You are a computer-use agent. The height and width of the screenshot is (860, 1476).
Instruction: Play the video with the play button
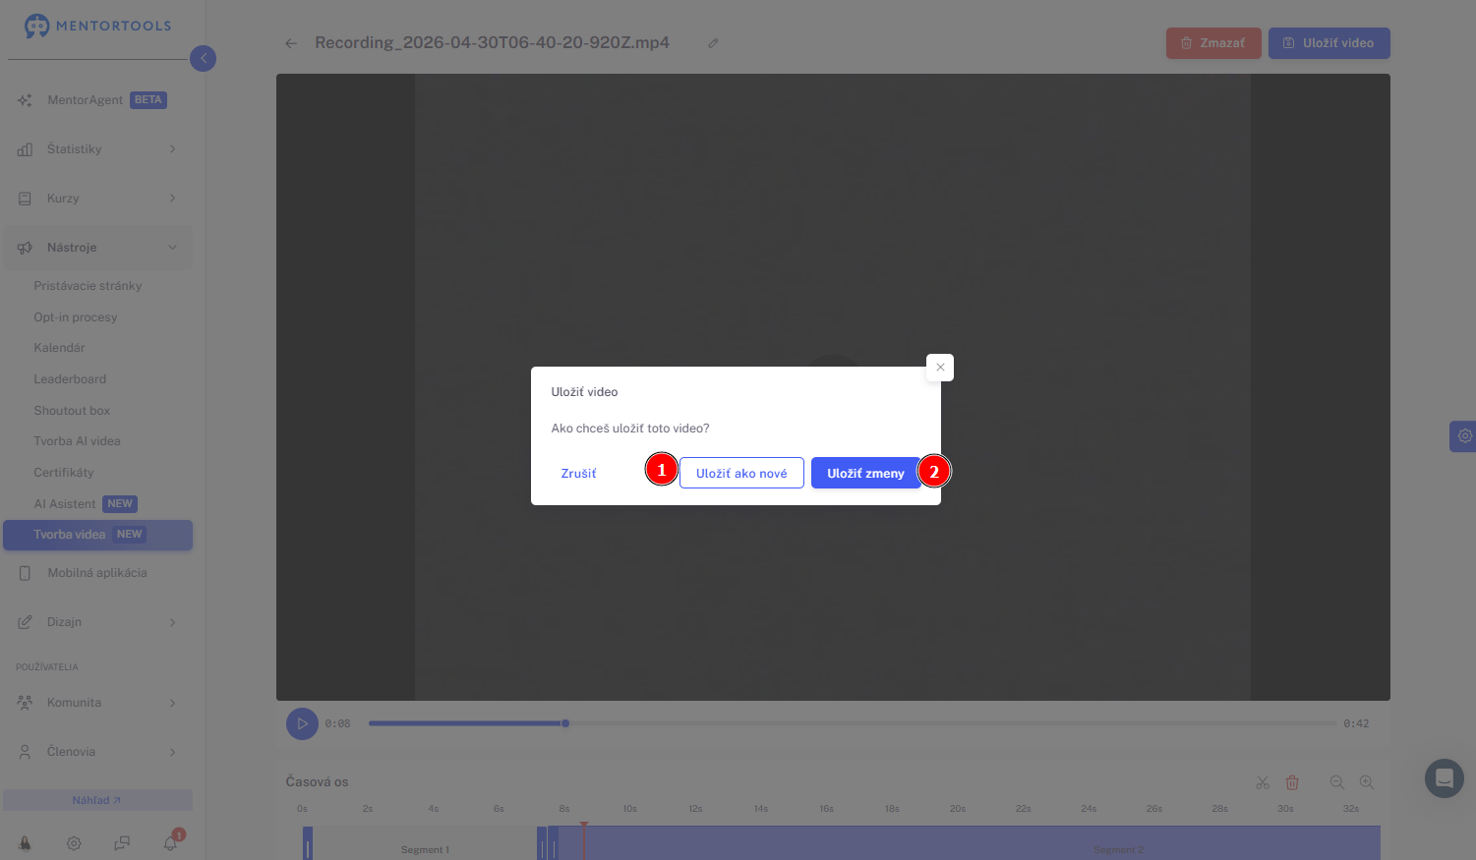click(x=302, y=723)
